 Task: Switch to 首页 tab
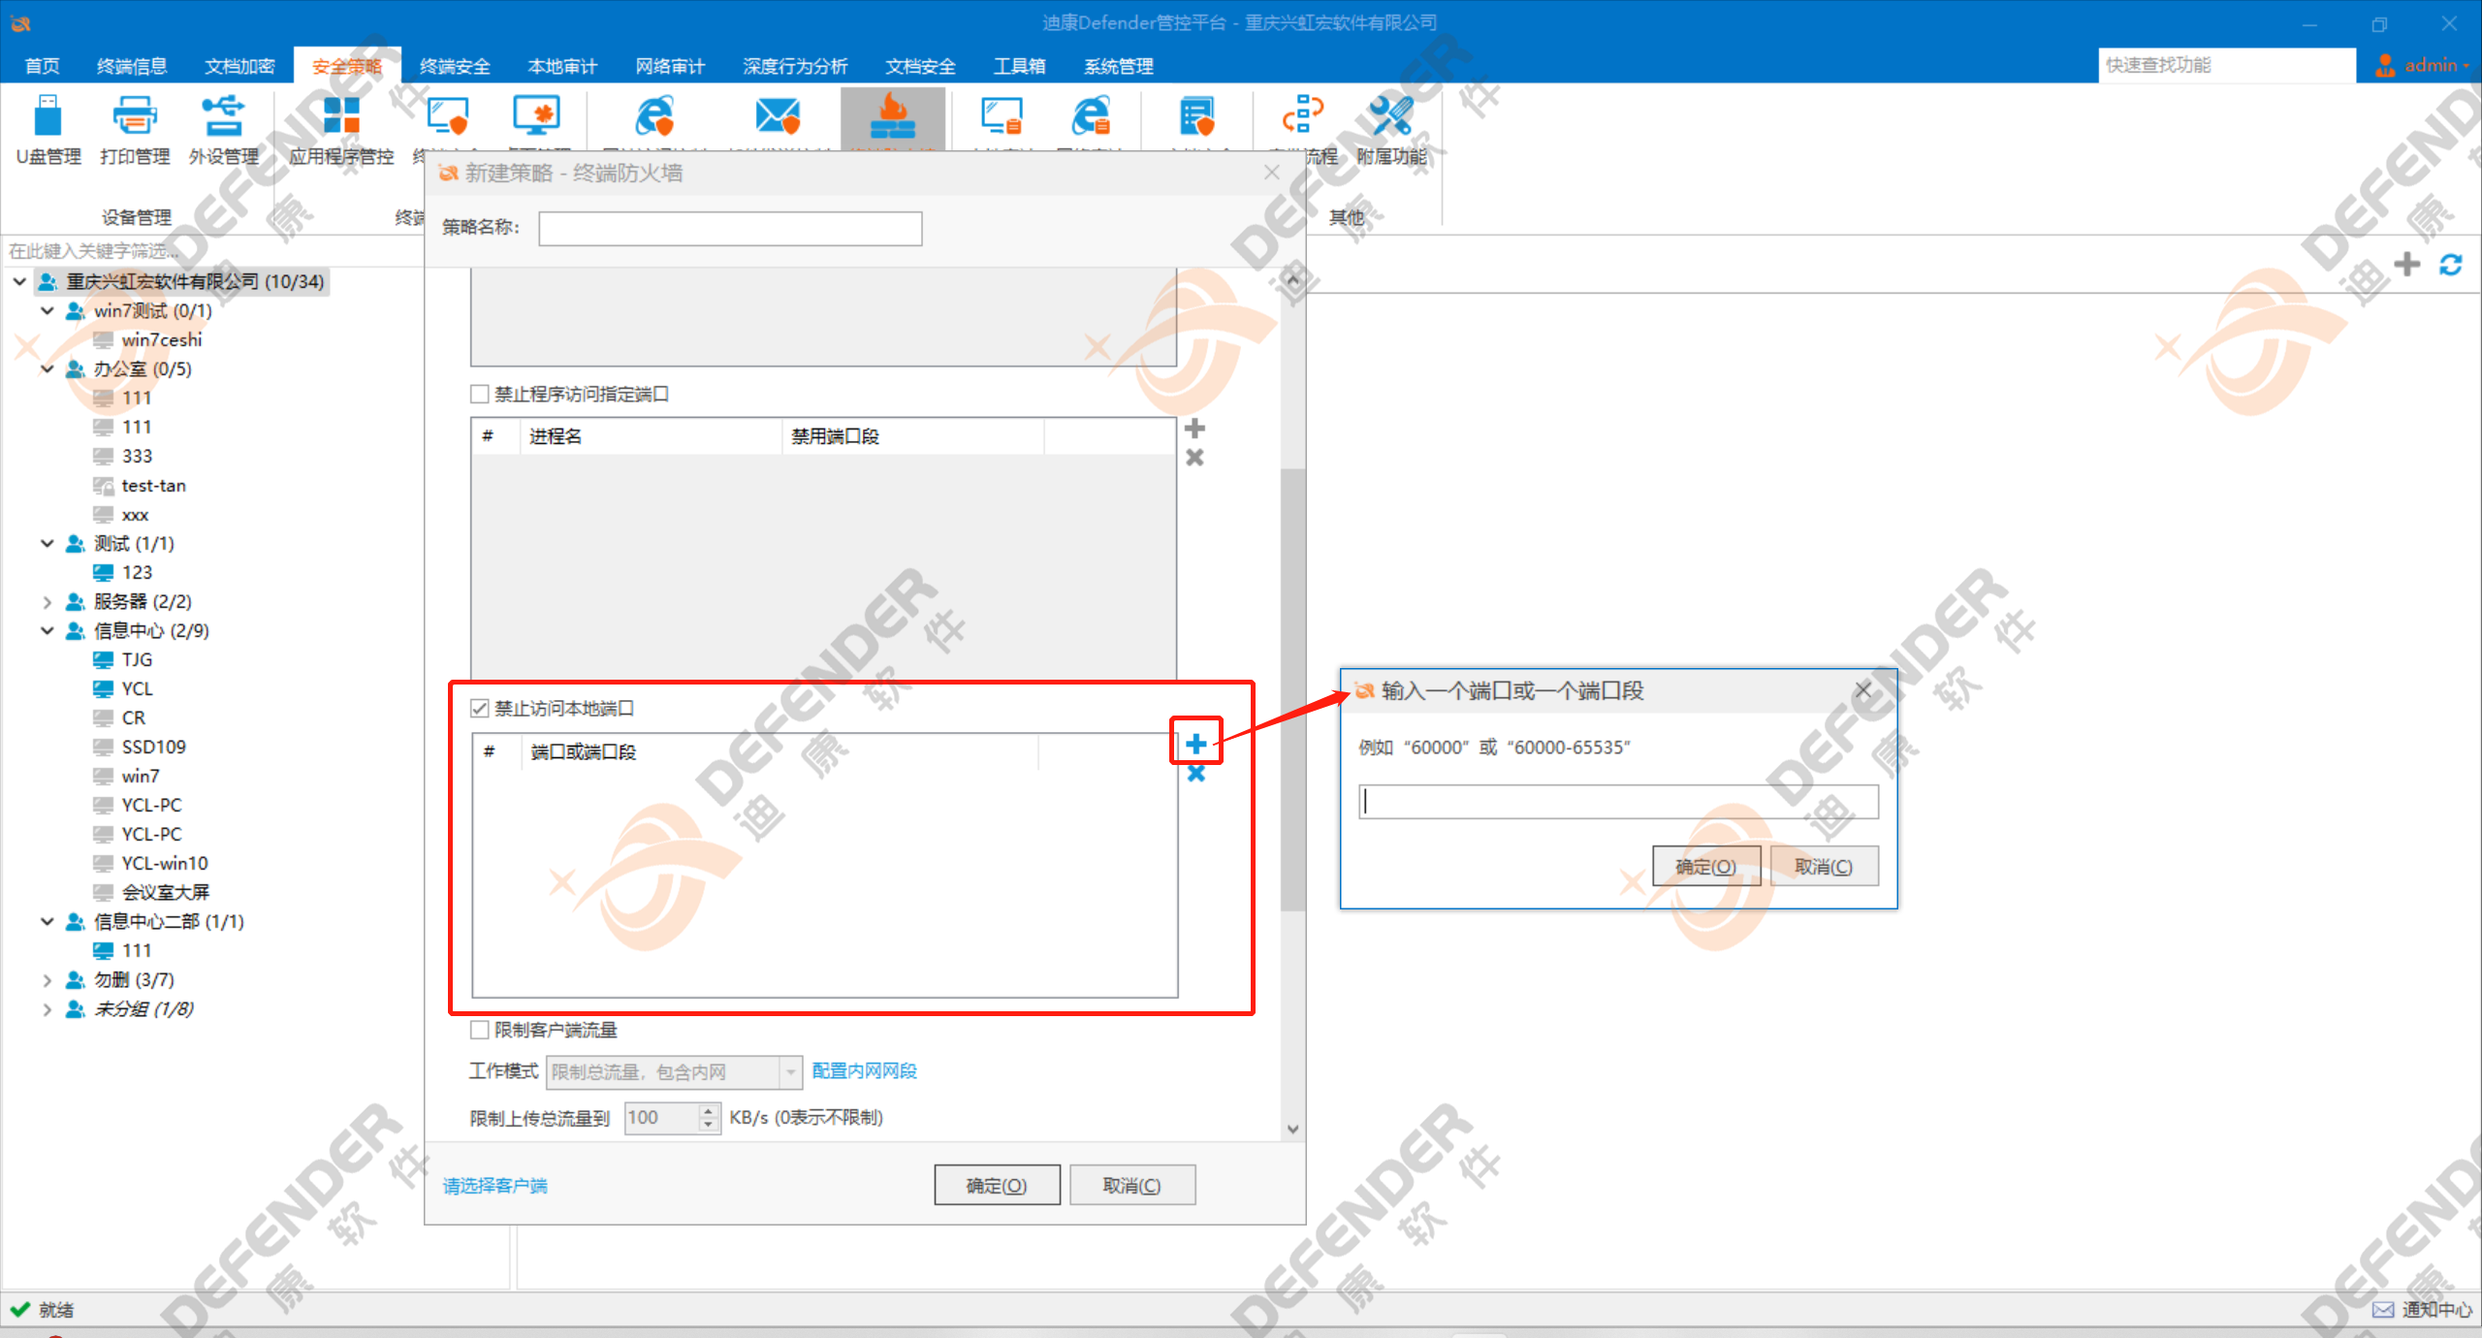[x=42, y=66]
